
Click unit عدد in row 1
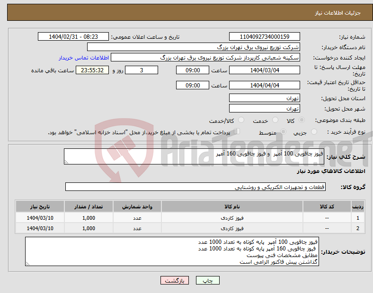coord(137,218)
